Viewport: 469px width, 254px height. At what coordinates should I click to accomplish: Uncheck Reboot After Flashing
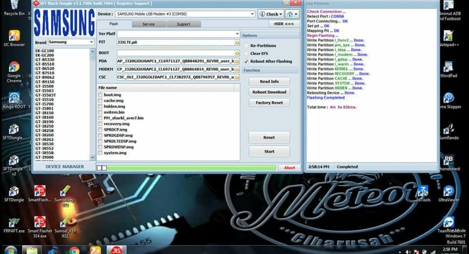click(246, 61)
